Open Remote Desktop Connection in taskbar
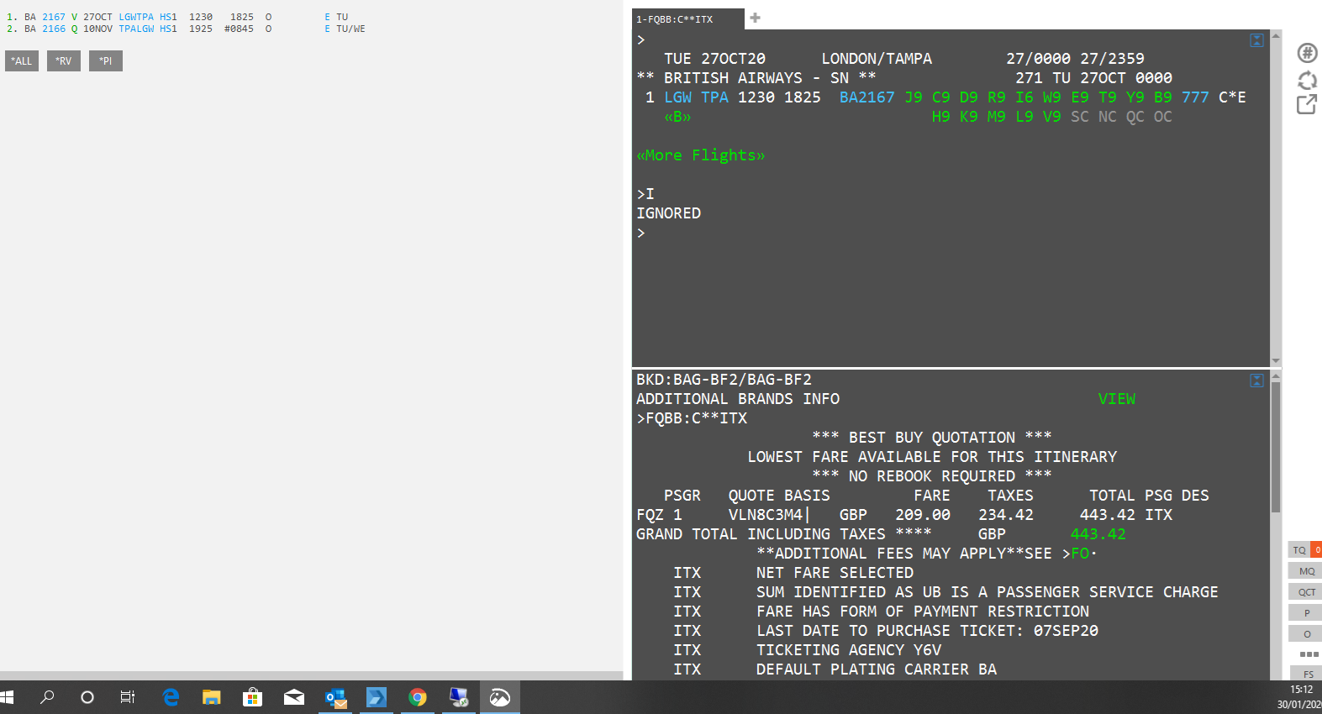Screen dimensions: 1322x714 point(459,697)
